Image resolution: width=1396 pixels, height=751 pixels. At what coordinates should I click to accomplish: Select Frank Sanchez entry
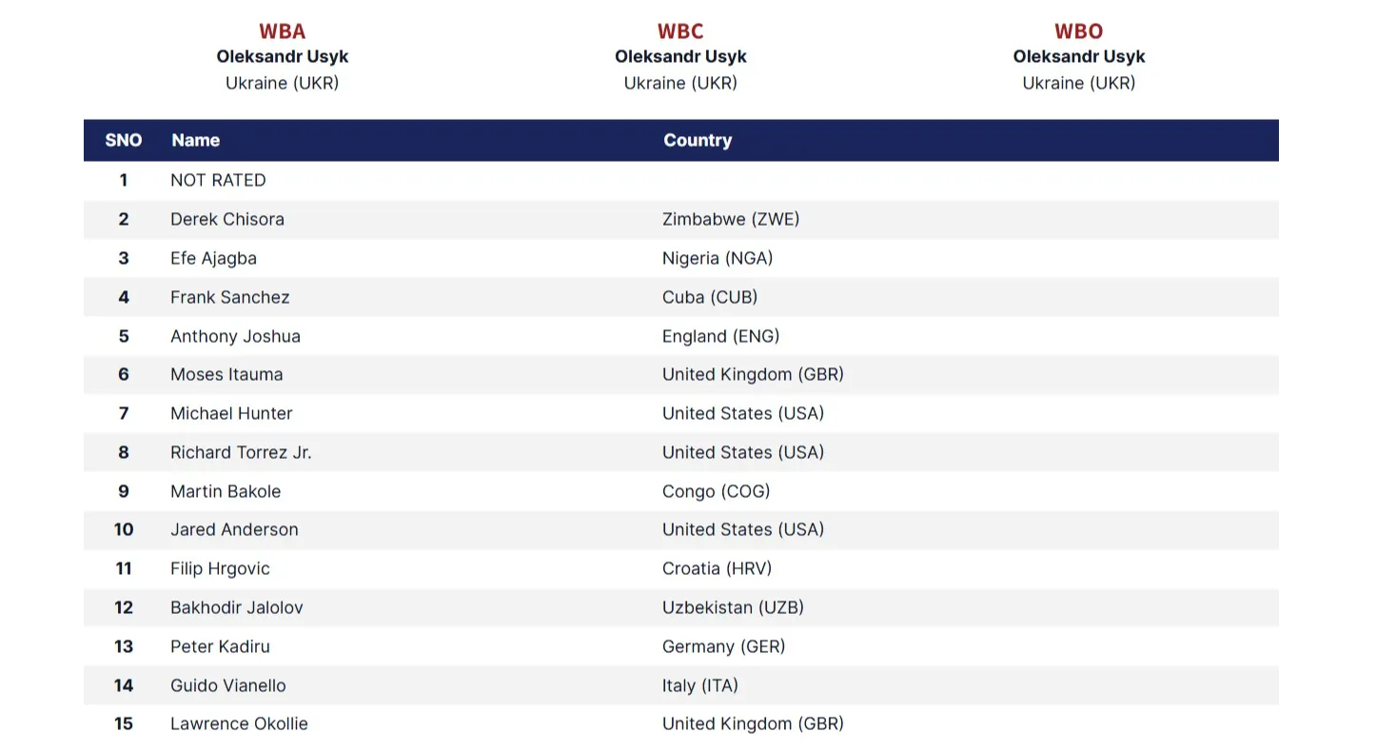tap(229, 297)
